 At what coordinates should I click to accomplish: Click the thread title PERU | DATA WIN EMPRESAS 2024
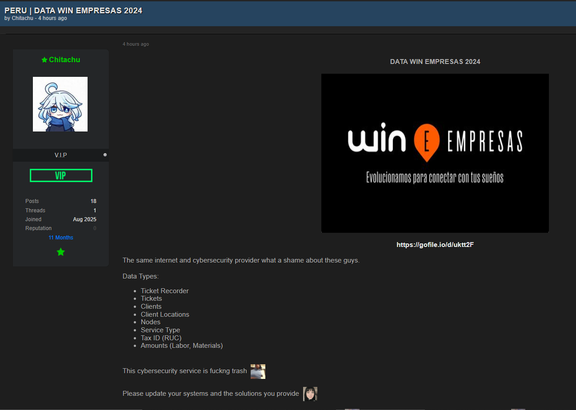point(73,11)
